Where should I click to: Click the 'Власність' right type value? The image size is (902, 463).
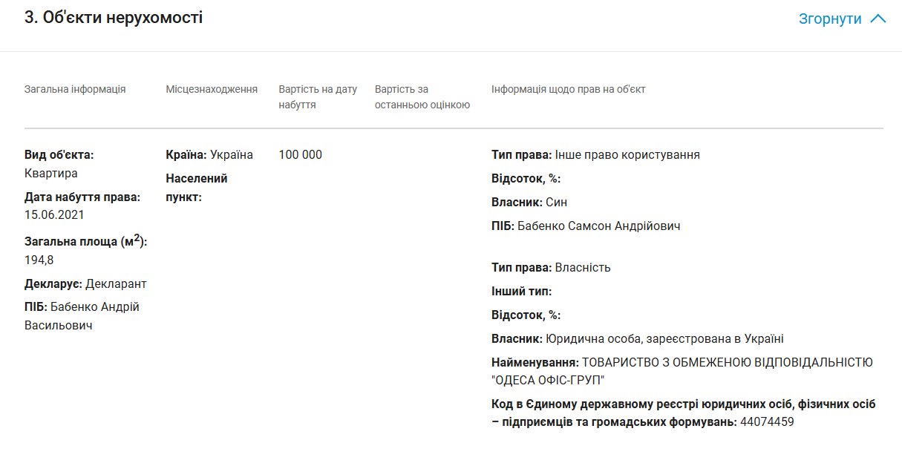(583, 267)
